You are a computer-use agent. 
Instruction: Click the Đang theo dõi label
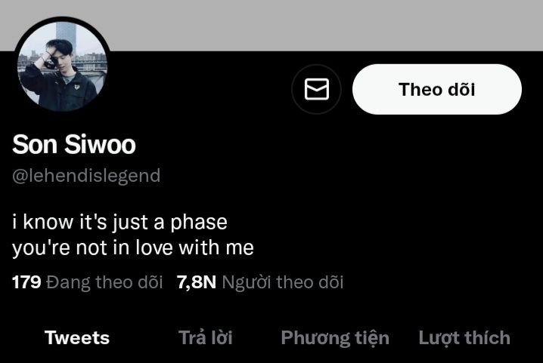click(x=104, y=282)
